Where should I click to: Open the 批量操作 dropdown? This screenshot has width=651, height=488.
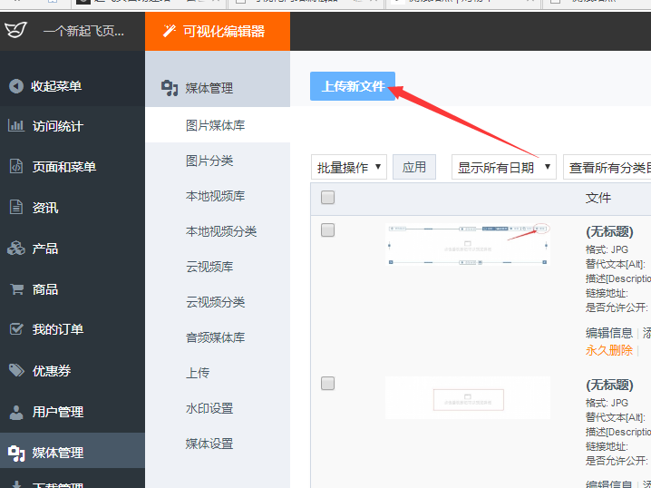(349, 167)
